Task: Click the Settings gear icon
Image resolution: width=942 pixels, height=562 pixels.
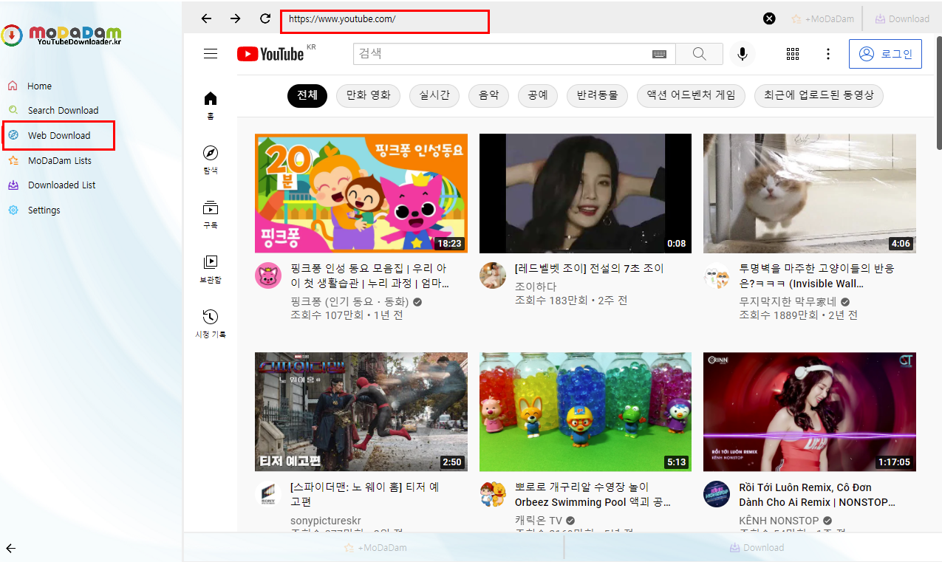Action: pyautogui.click(x=13, y=210)
